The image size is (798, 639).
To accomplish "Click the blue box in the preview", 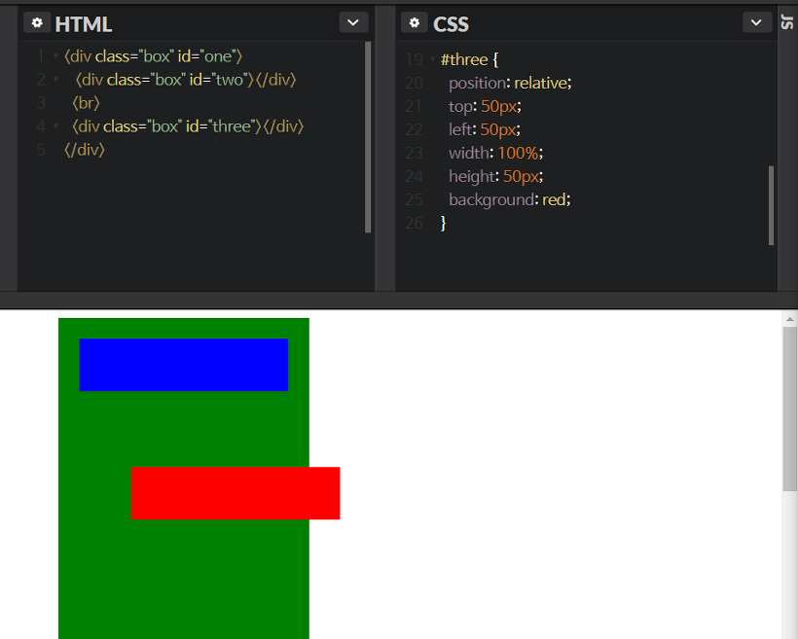I will pos(184,365).
